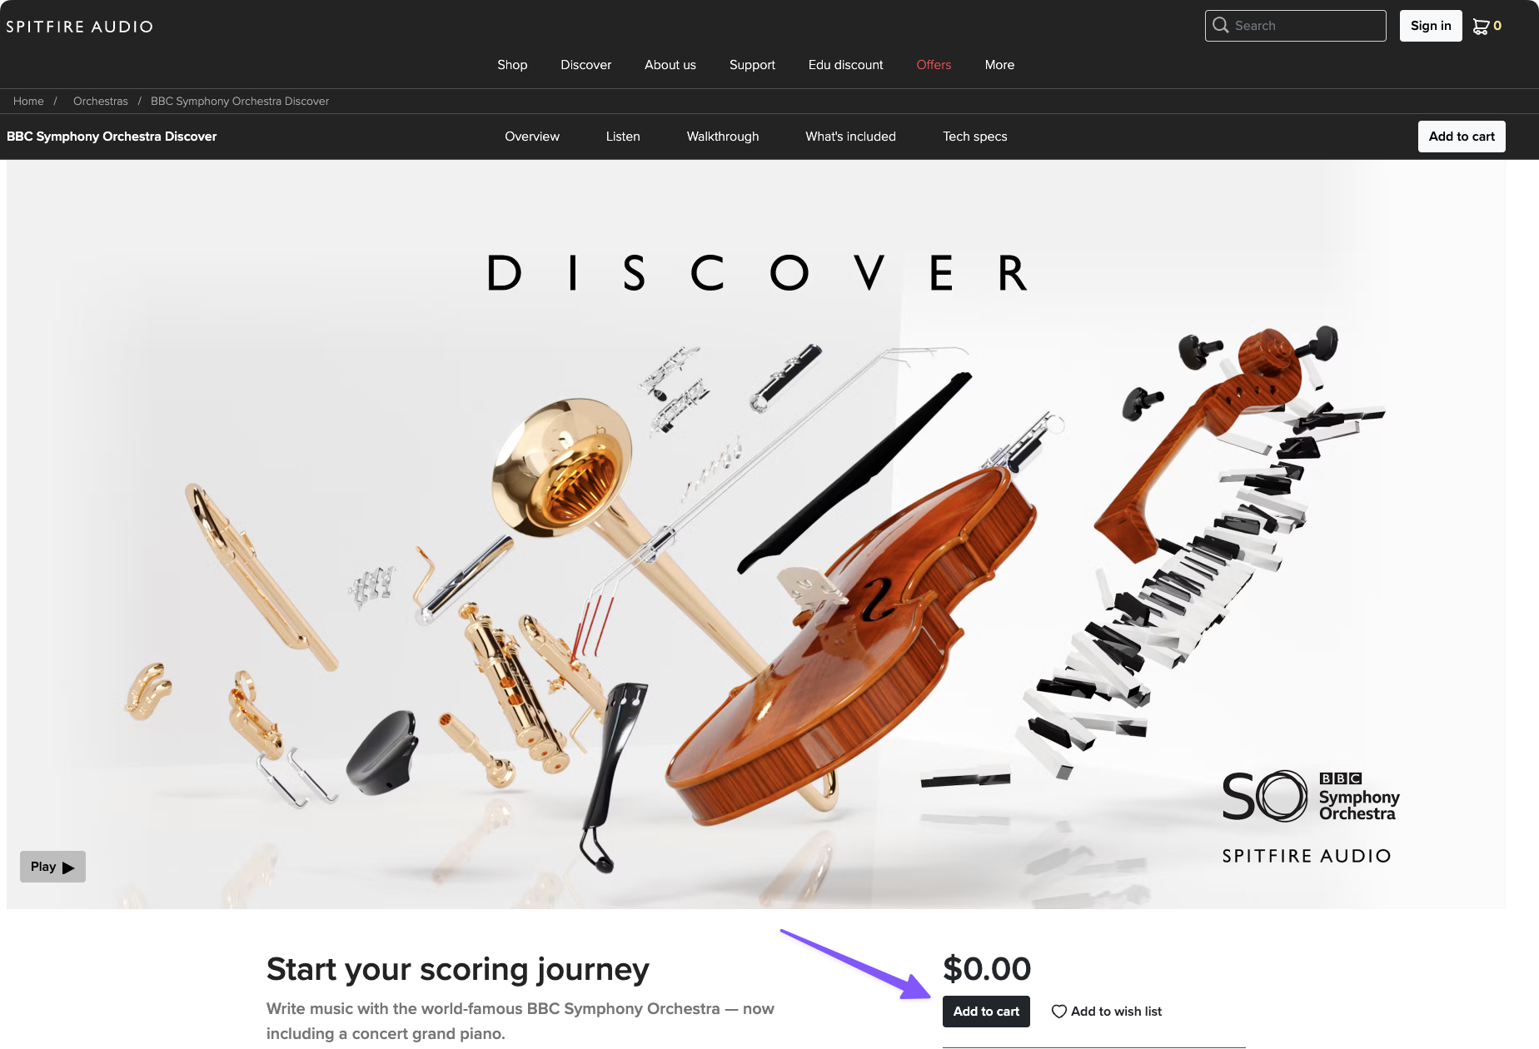Click the Orchestras breadcrumb link

click(x=101, y=101)
